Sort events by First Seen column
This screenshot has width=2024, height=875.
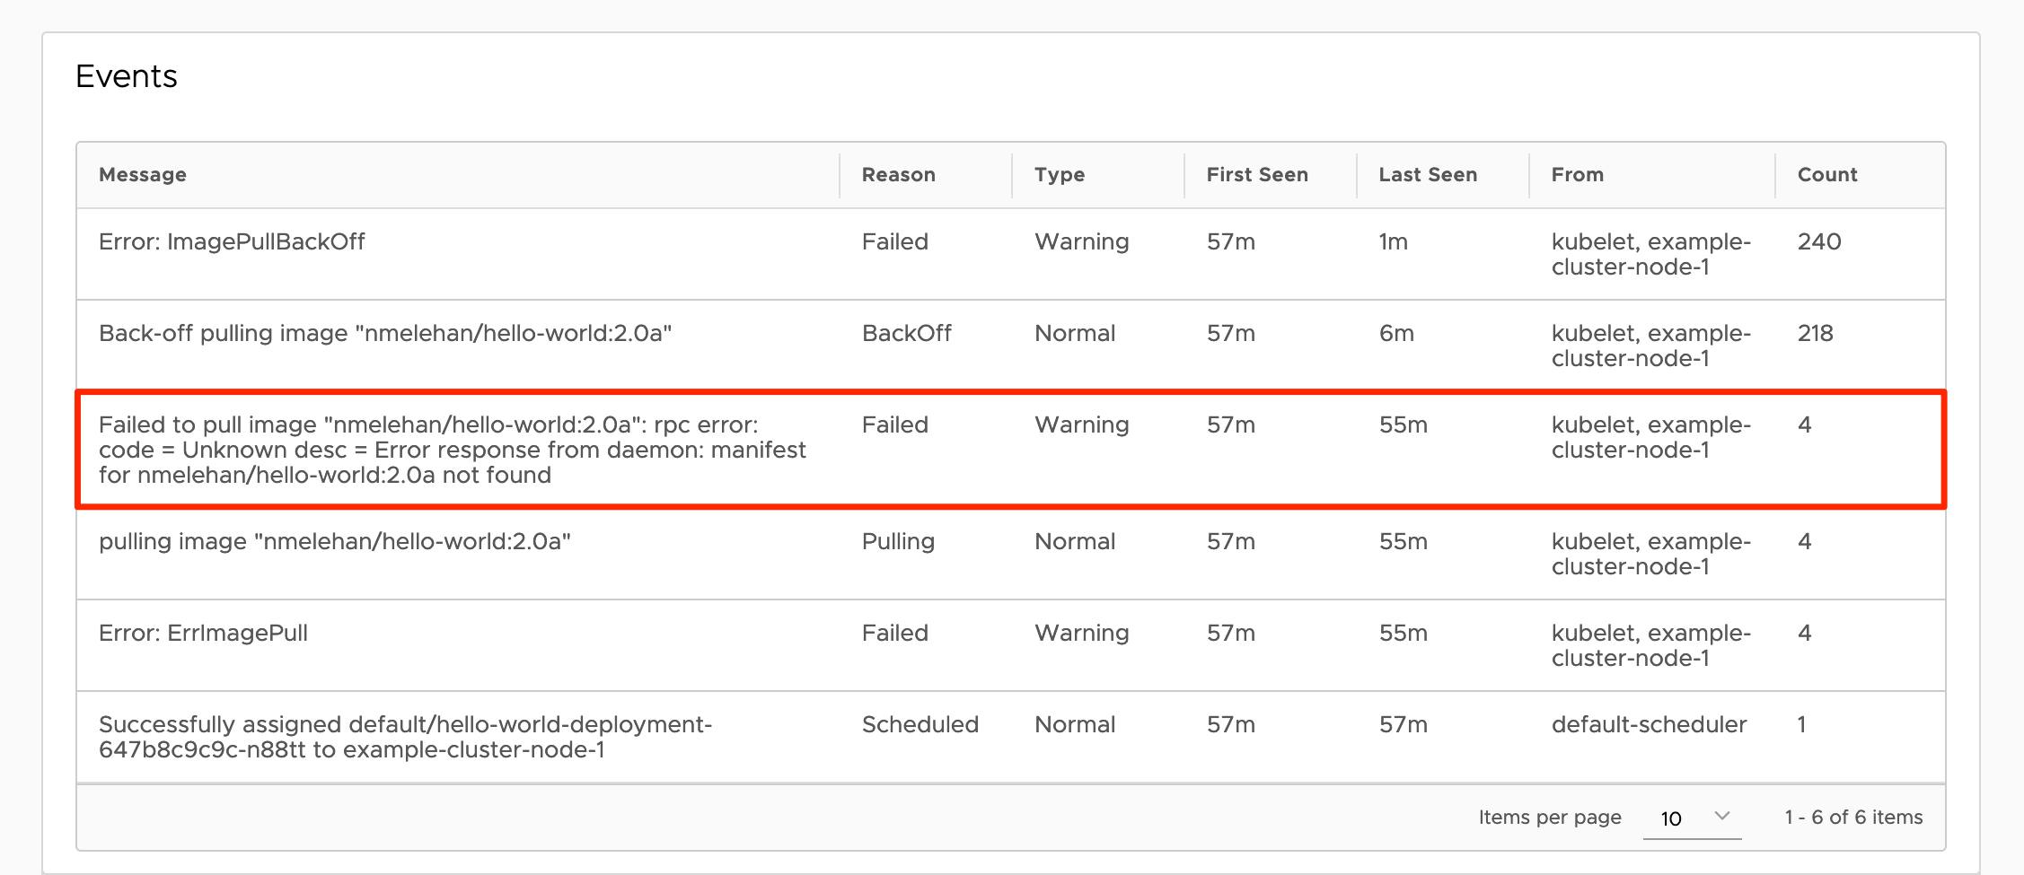[1256, 175]
